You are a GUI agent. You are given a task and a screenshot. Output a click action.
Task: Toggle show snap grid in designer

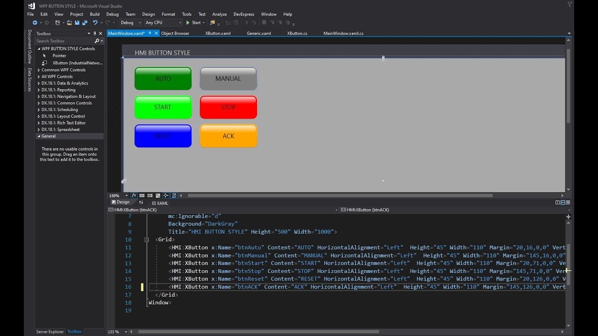[142, 196]
